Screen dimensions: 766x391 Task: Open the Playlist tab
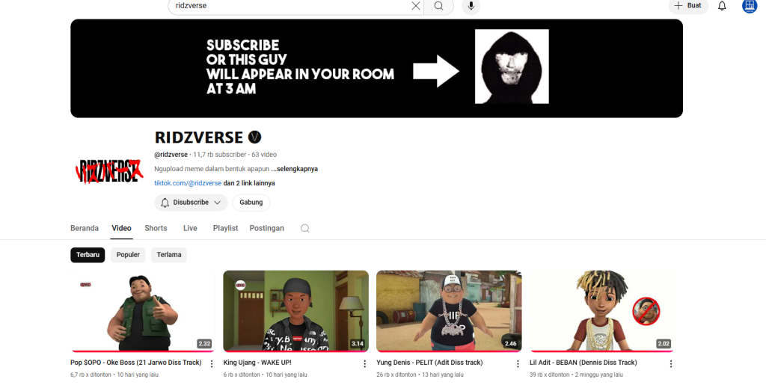[x=225, y=228]
